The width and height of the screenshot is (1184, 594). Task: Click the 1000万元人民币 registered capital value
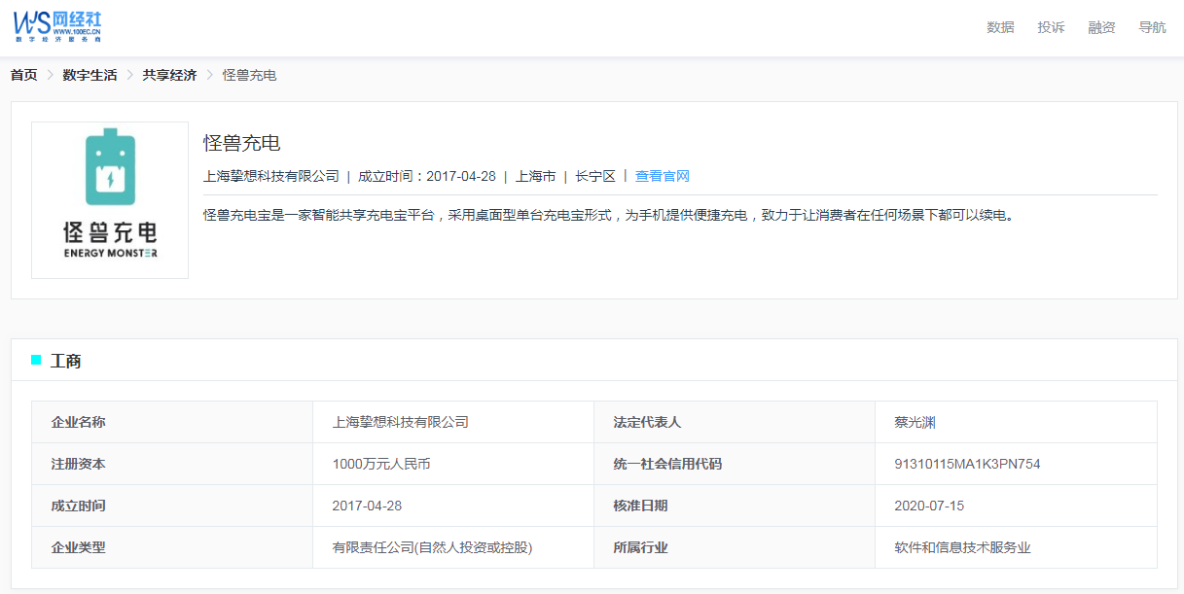(x=380, y=464)
